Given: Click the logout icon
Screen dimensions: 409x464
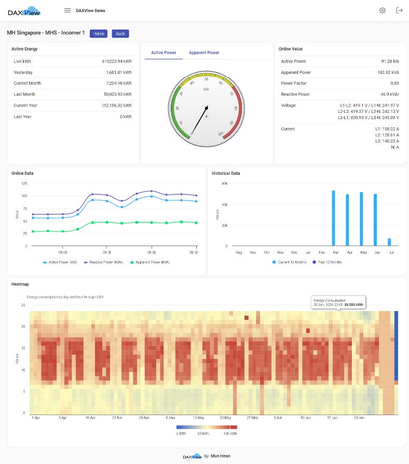Looking at the screenshot, I should [399, 10].
